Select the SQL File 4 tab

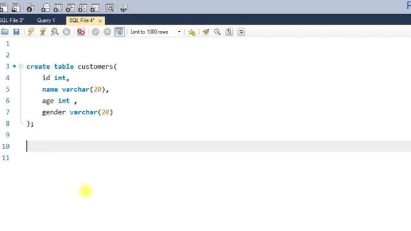82,21
